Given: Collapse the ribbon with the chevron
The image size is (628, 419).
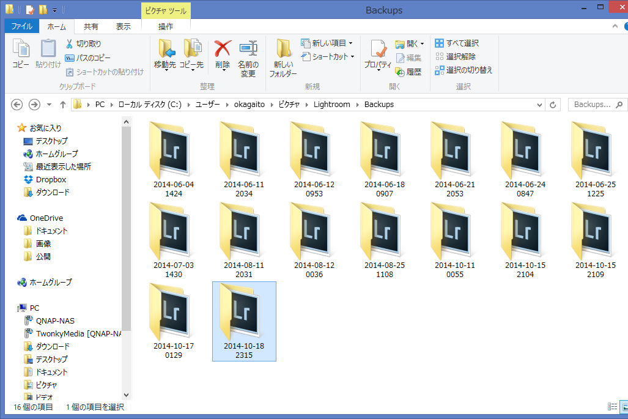Looking at the screenshot, I should click(615, 26).
